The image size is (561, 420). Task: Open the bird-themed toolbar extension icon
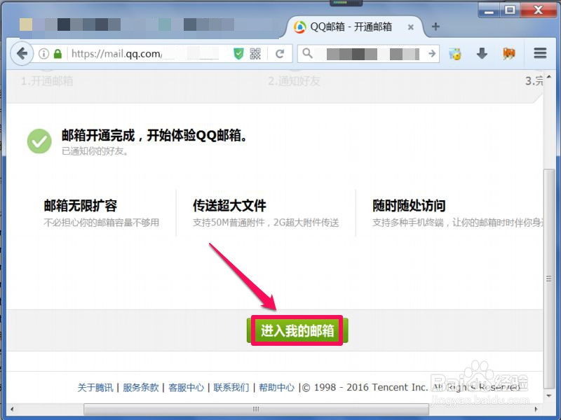(x=455, y=54)
